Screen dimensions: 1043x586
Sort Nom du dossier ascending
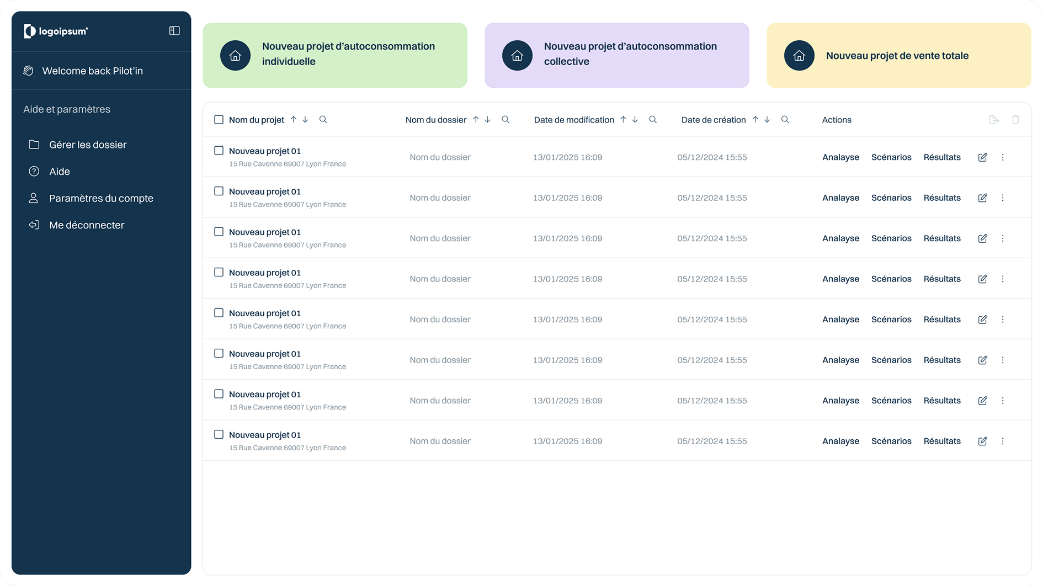click(476, 119)
